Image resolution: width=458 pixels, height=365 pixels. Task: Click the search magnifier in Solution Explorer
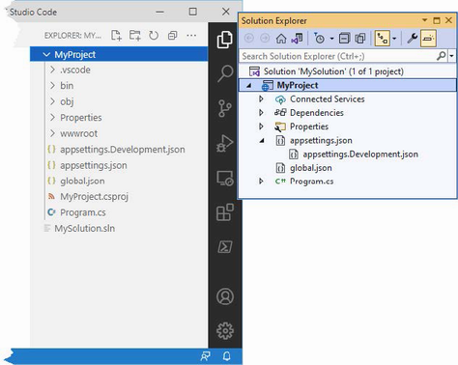(442, 56)
